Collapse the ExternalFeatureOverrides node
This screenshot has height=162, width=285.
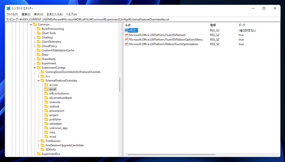tap(39, 81)
